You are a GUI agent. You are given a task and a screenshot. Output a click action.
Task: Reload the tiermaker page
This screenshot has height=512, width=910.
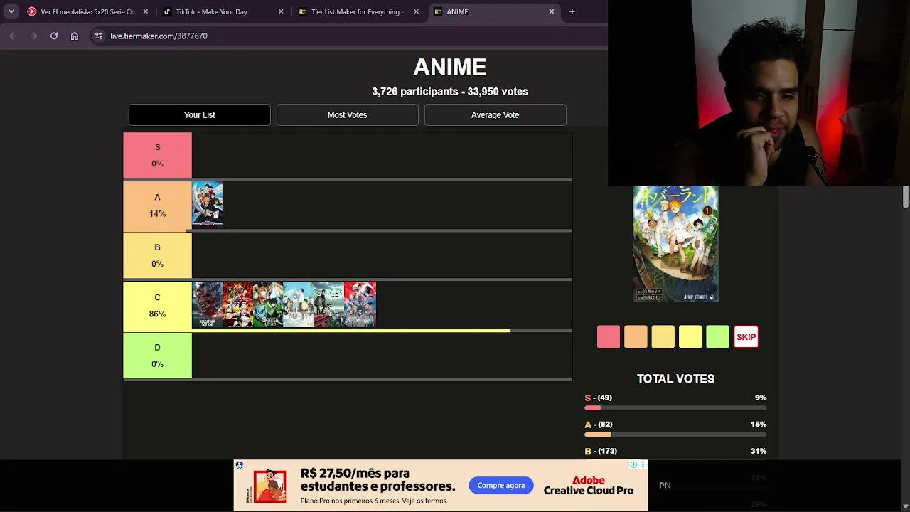pyautogui.click(x=54, y=36)
